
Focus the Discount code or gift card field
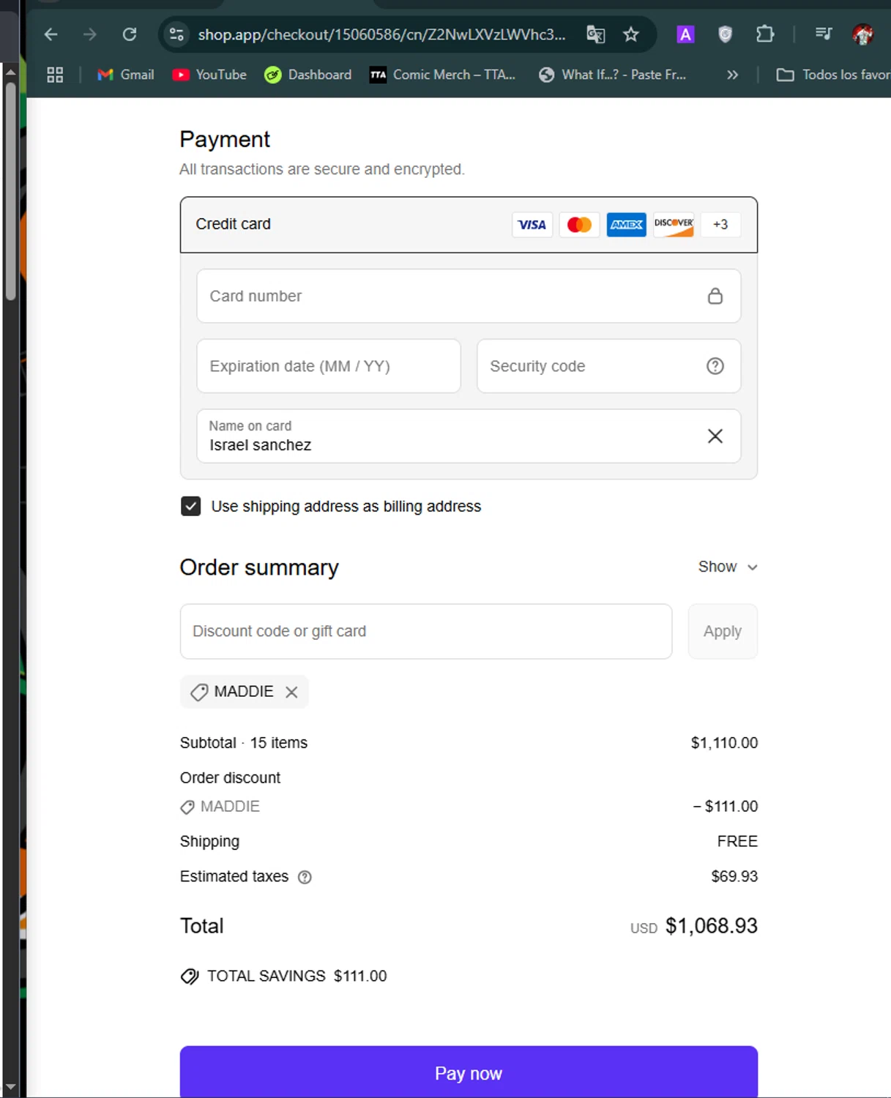(426, 631)
